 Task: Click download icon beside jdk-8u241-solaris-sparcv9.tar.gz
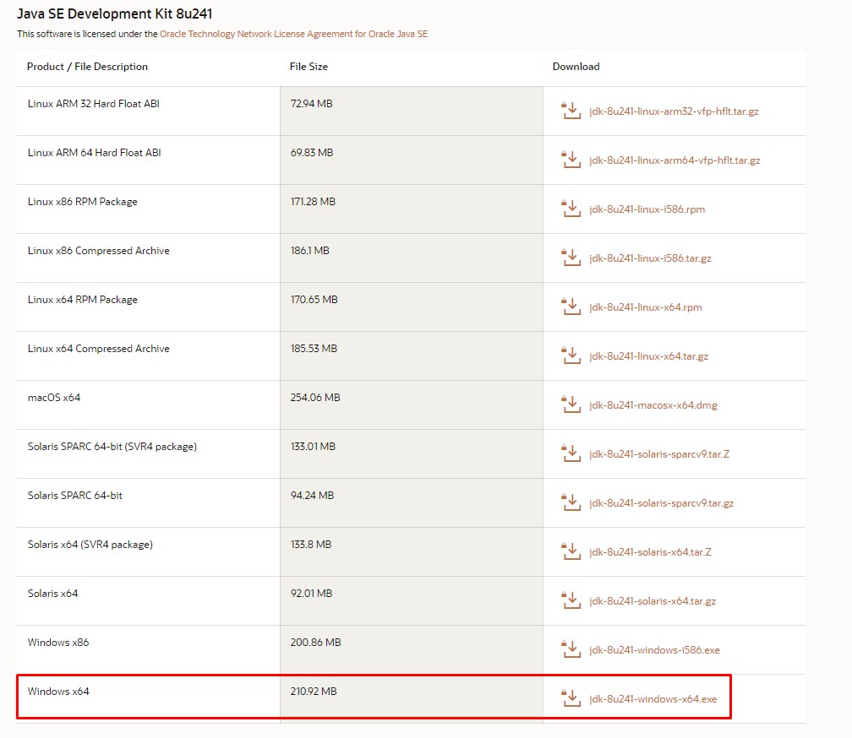pyautogui.click(x=571, y=502)
